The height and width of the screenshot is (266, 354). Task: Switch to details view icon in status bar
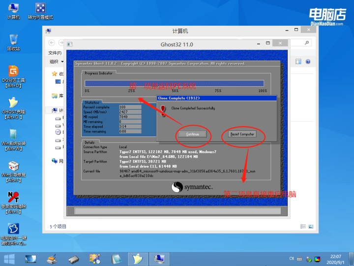click(303, 227)
